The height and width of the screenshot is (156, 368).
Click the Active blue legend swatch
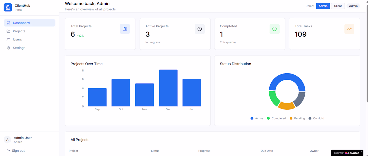(252, 118)
